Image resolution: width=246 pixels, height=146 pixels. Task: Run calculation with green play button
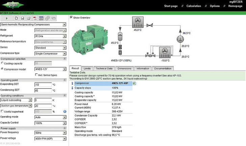(7, 18)
